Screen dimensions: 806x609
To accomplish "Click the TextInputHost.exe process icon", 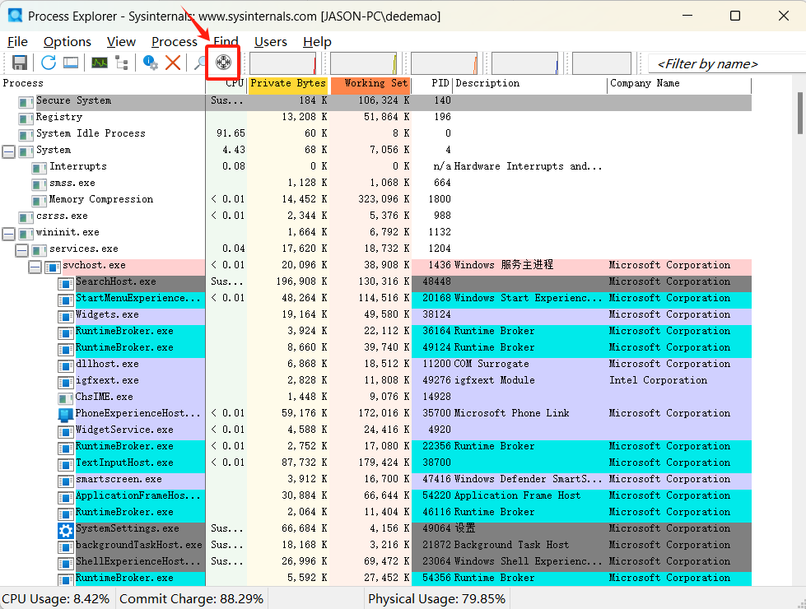I will [x=65, y=463].
